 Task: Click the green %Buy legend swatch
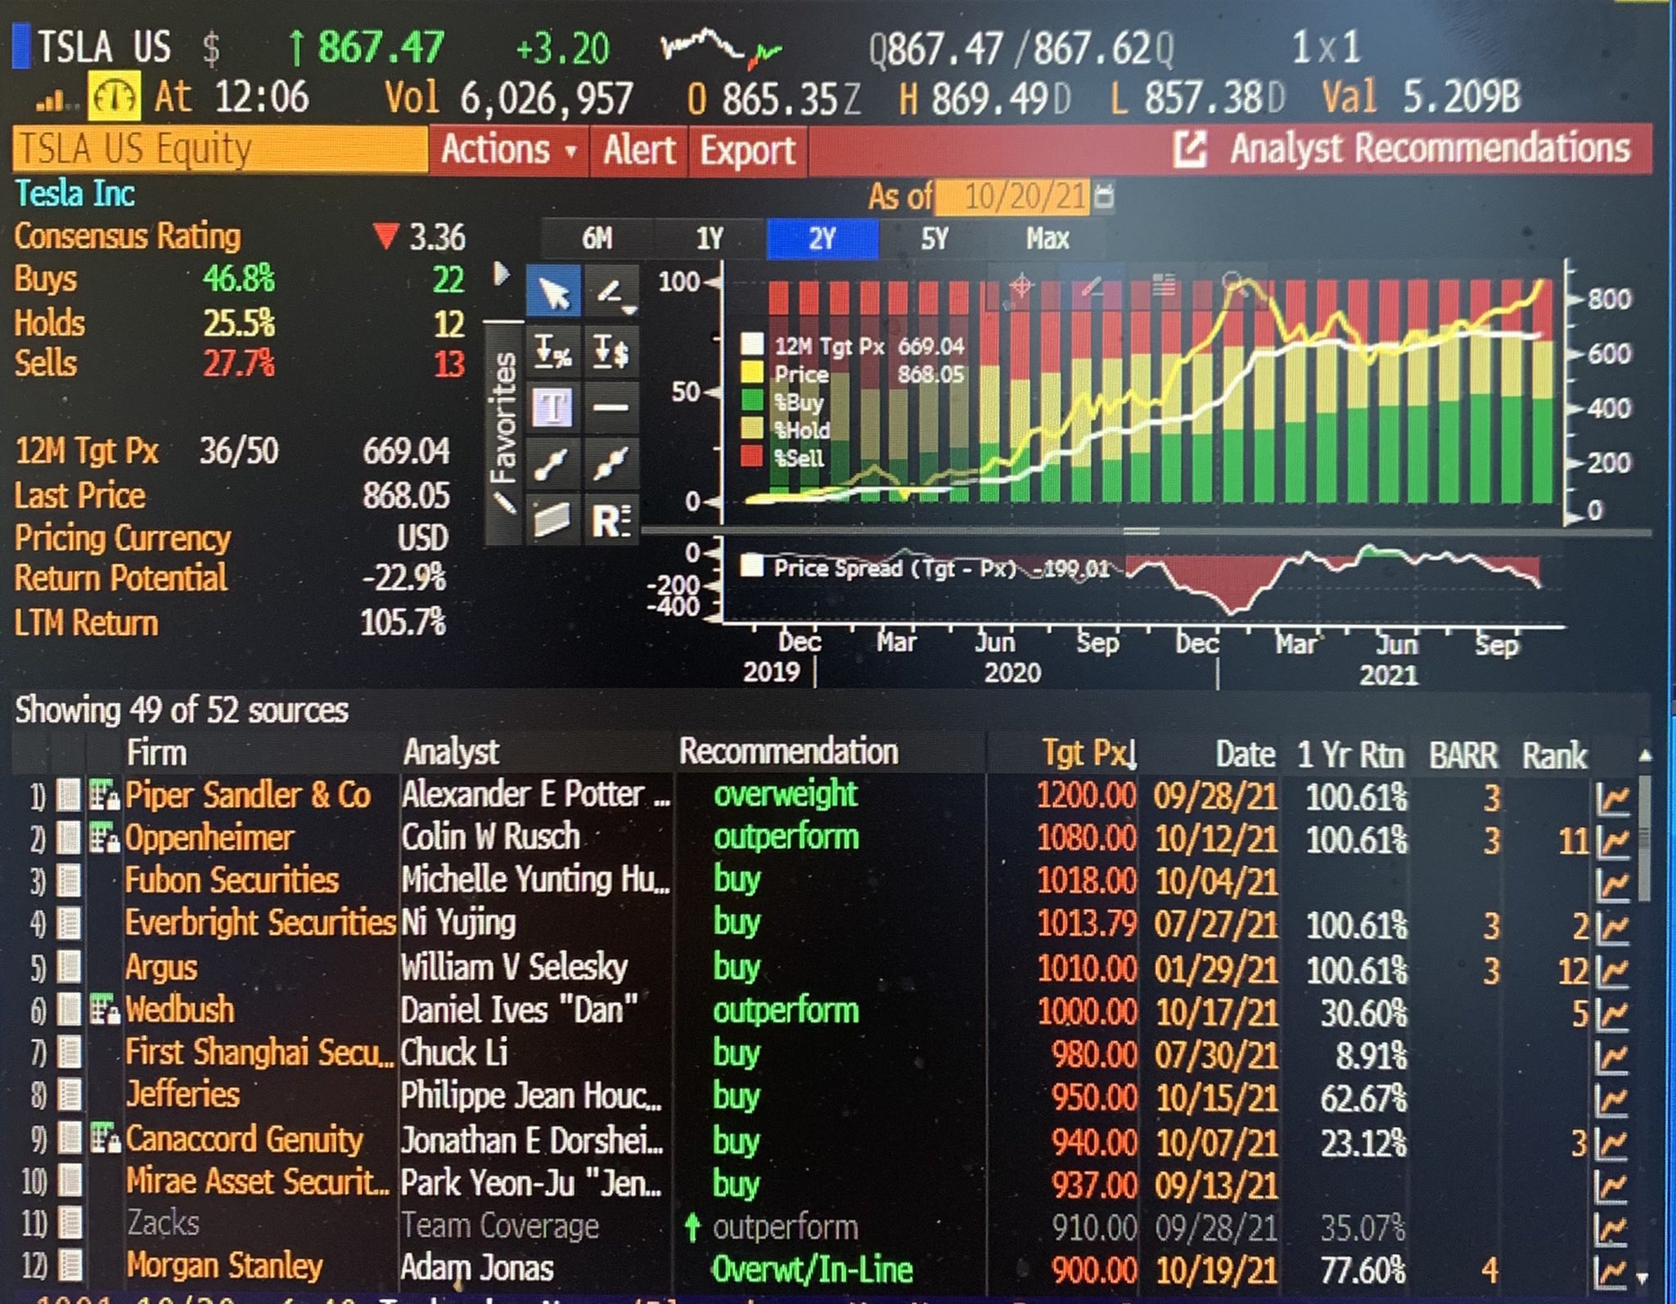(752, 401)
